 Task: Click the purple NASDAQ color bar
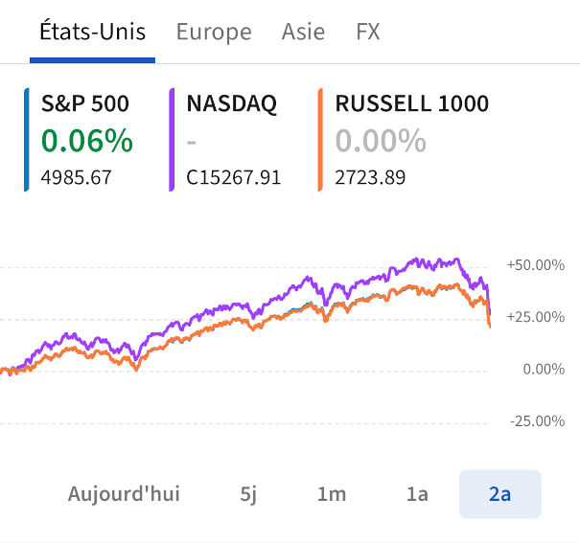pos(171,140)
